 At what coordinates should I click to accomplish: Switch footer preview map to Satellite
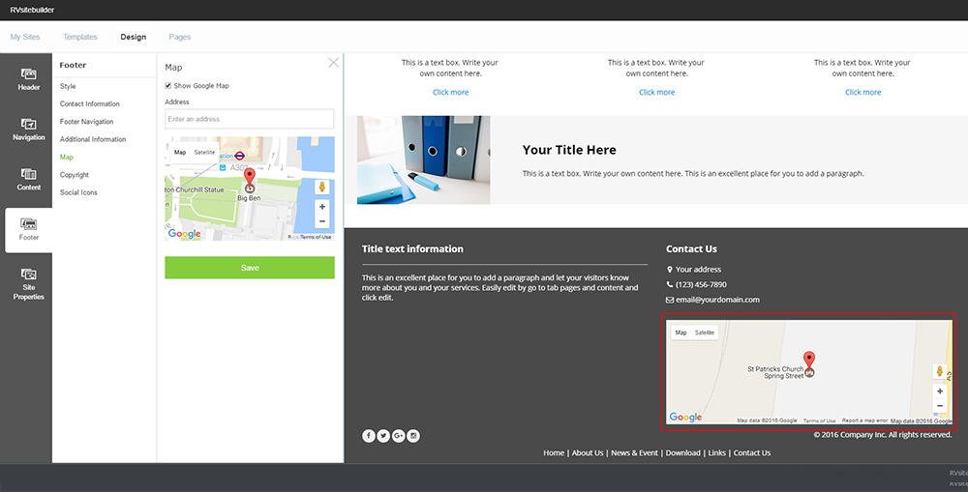[x=705, y=333]
